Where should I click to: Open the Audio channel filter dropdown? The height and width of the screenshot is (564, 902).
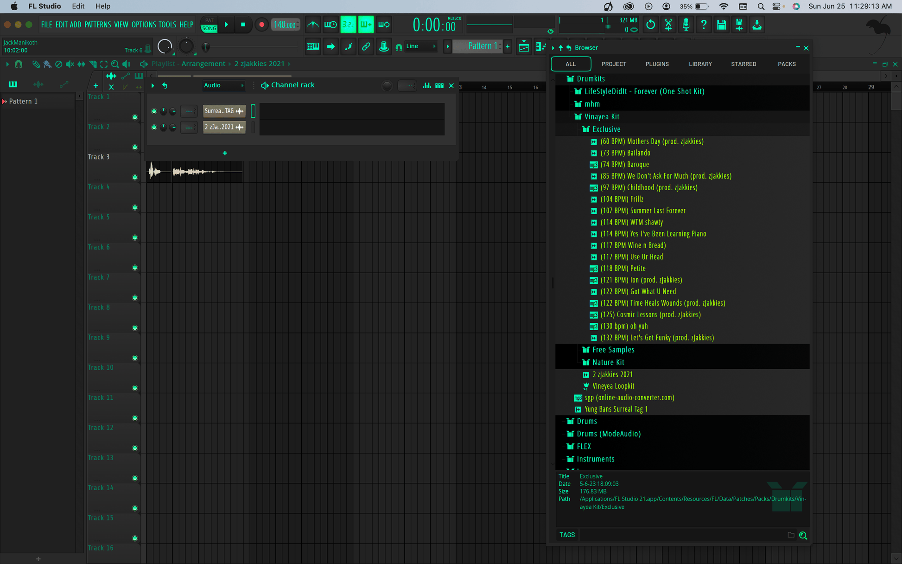(x=223, y=85)
